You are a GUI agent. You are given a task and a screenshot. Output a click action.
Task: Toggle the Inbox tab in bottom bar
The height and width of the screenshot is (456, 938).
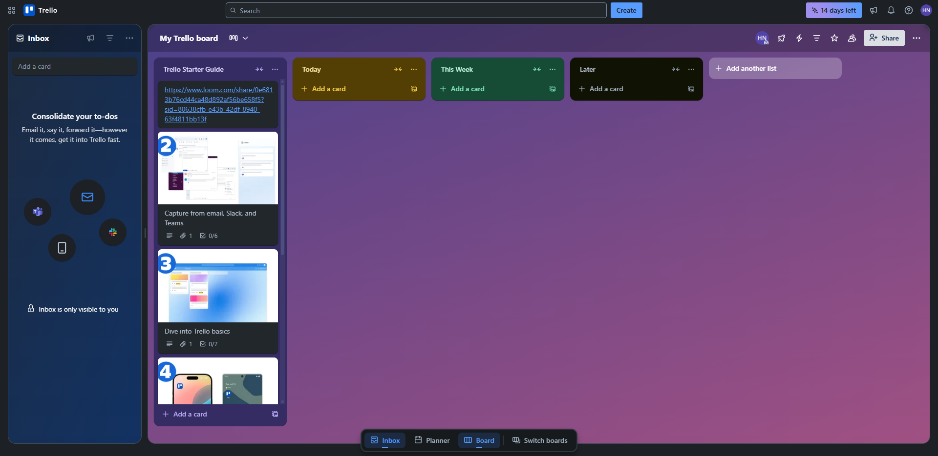385,440
